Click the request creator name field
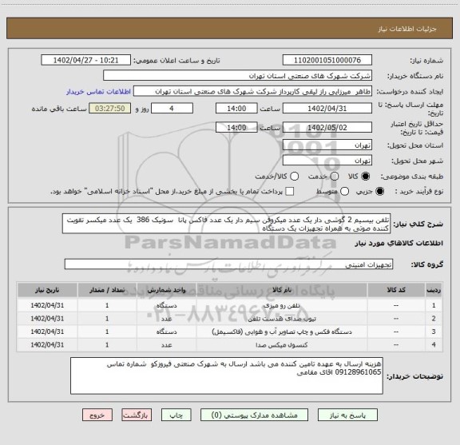Screen dimensions: 460x445 click(x=252, y=91)
